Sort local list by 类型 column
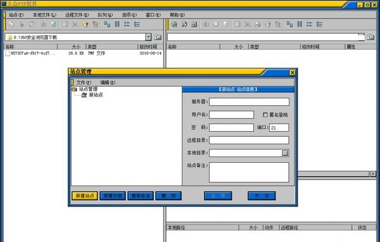The width and height of the screenshot is (380, 242). pyautogui.click(x=111, y=46)
